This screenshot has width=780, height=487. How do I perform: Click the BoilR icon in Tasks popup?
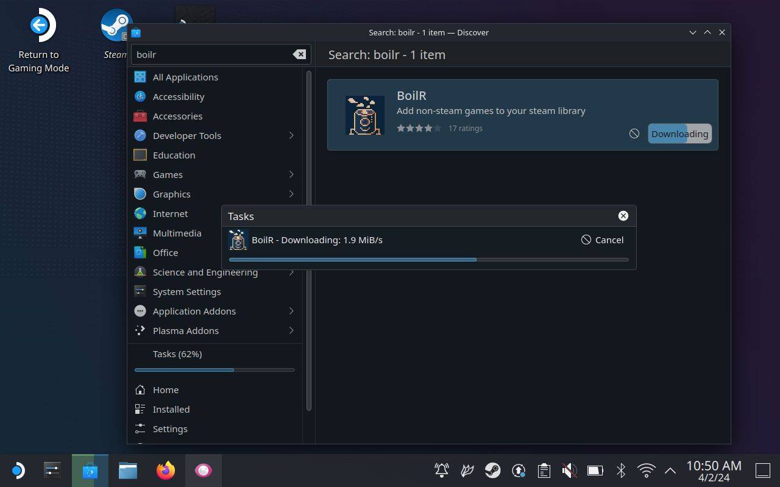click(238, 240)
